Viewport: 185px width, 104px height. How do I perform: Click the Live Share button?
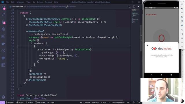[40, 103]
